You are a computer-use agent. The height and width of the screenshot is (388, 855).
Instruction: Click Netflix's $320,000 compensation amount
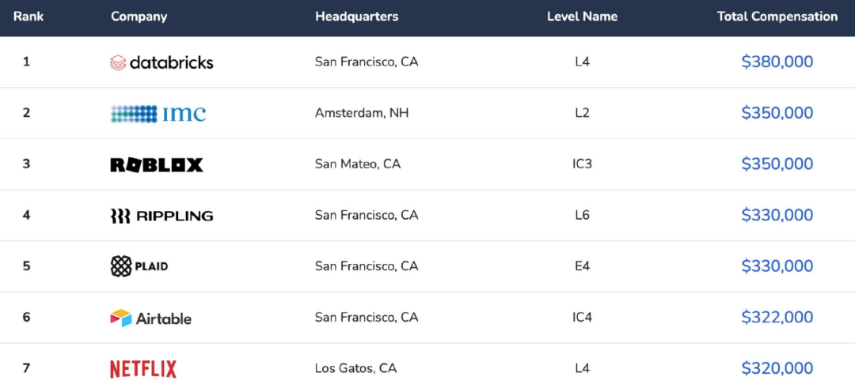[777, 368]
